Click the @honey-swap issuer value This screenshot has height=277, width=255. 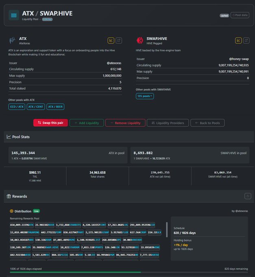pyautogui.click(x=239, y=59)
